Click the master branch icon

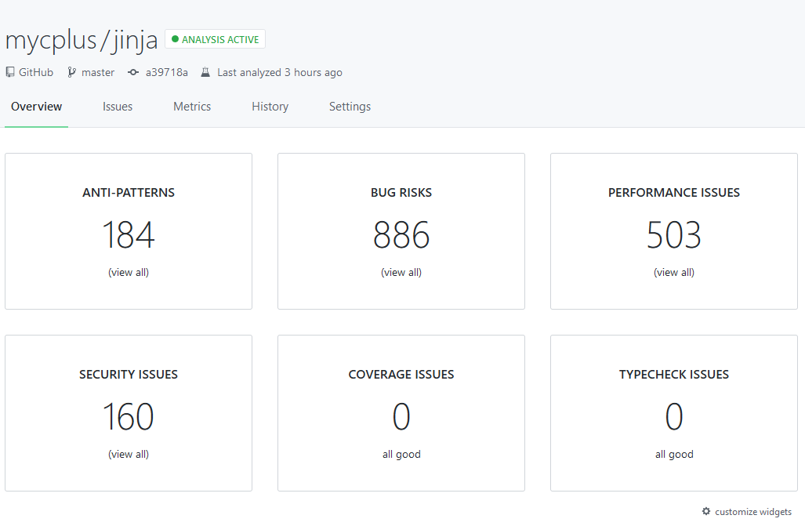pyautogui.click(x=72, y=72)
